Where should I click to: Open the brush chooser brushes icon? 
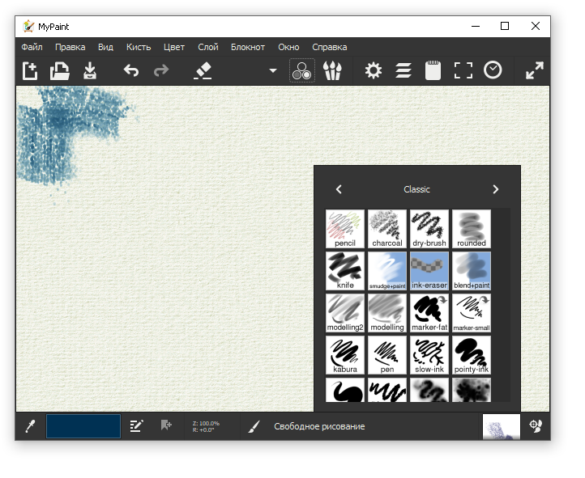click(332, 70)
